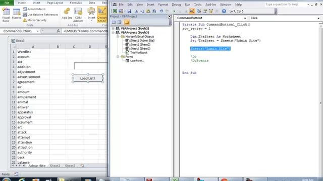Viewport: 323px width, 181px height.
Task: Select the cell with 'authority'
Action: (x=33, y=152)
